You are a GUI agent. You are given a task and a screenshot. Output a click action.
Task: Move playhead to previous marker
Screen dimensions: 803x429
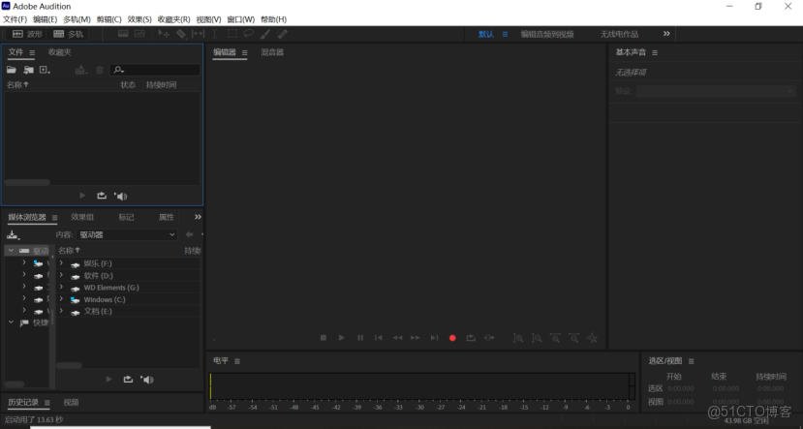(x=379, y=338)
